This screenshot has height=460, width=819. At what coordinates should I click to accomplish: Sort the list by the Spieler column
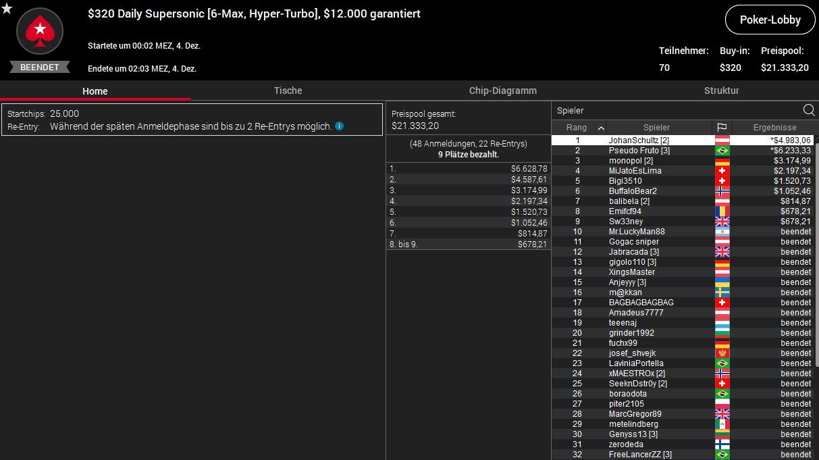coord(656,127)
